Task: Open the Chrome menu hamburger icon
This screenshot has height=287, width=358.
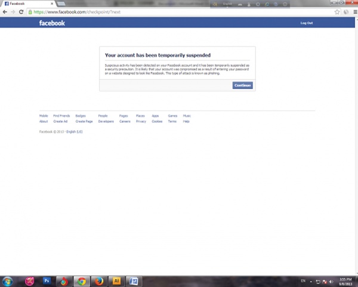Action: [355, 12]
